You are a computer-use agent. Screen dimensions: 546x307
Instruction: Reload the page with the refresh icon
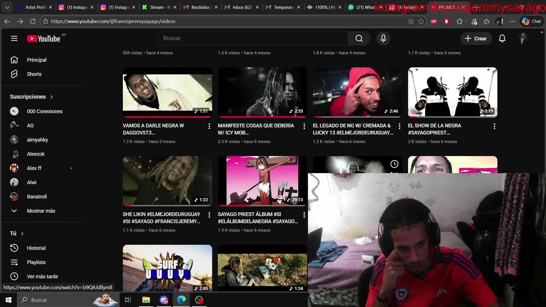point(33,21)
